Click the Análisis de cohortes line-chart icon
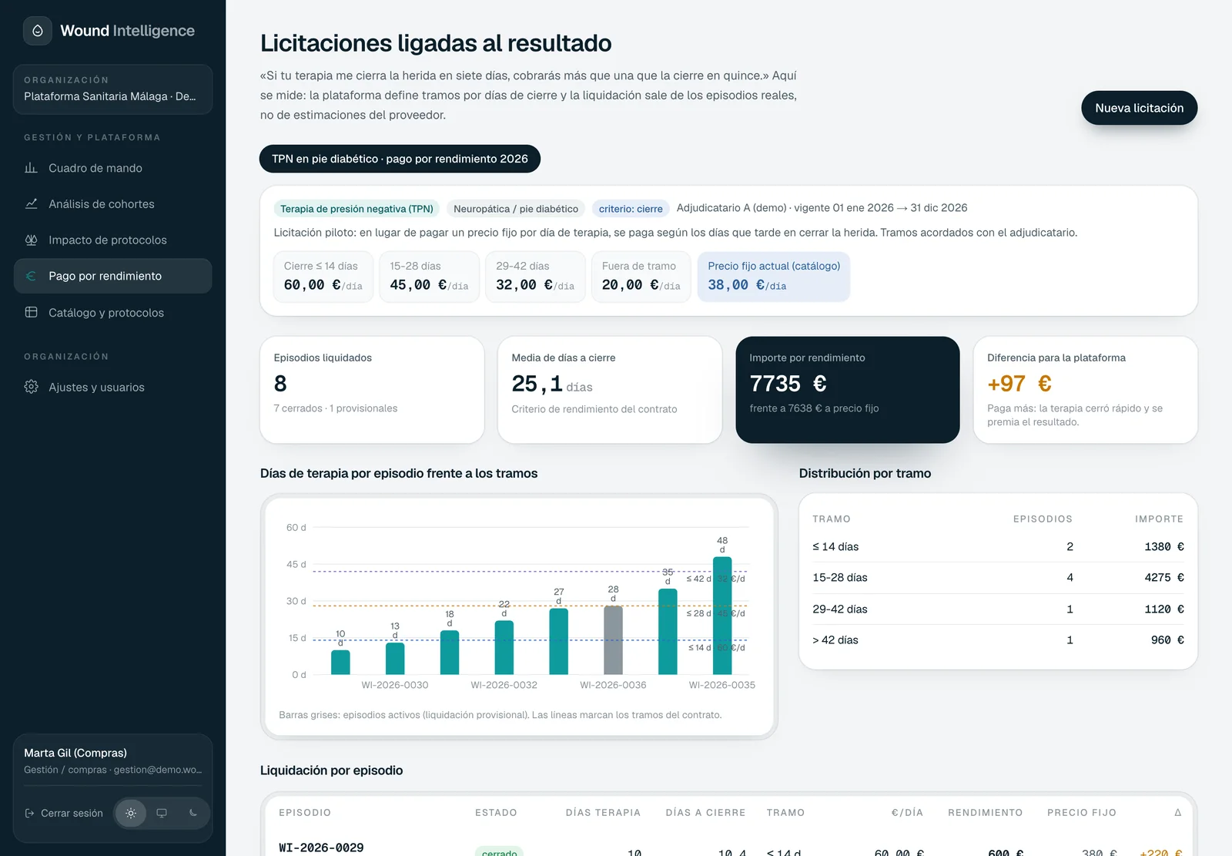The image size is (1232, 856). [x=32, y=204]
